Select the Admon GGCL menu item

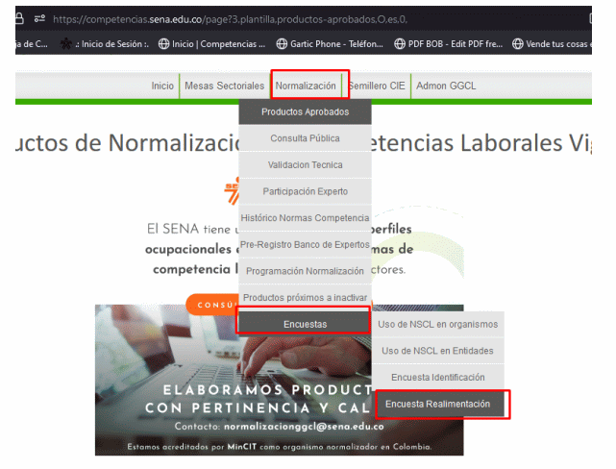point(445,86)
